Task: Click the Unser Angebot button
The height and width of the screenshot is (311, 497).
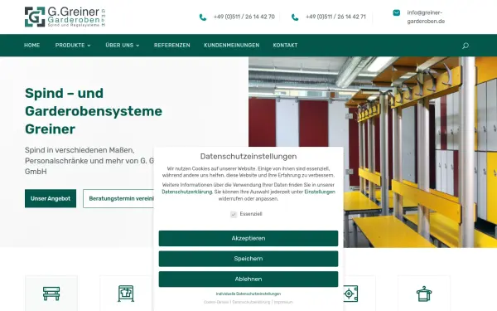Action: pyautogui.click(x=51, y=199)
